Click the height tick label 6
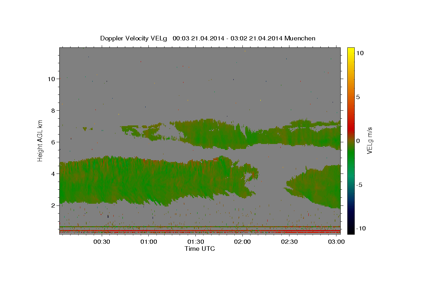 click(53, 142)
